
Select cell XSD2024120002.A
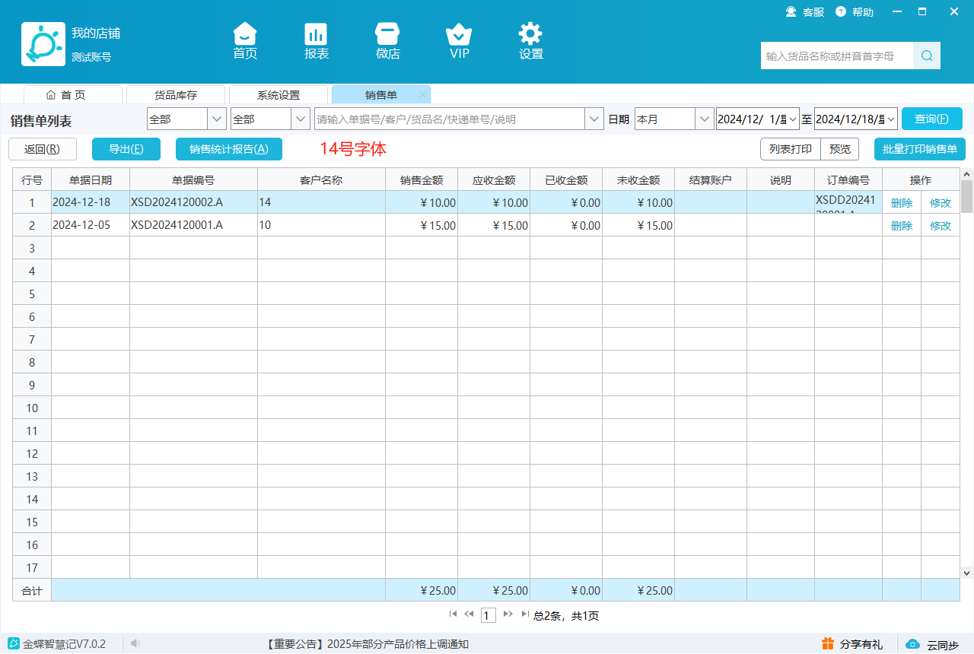click(x=194, y=202)
